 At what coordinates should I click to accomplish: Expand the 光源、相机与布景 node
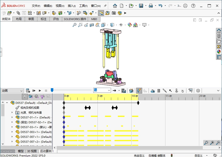click(x=12, y=112)
